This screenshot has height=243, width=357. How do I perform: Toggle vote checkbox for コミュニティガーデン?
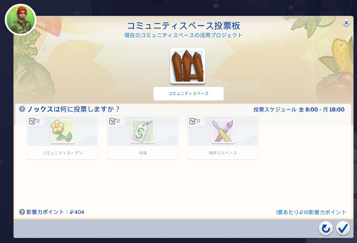(32, 121)
